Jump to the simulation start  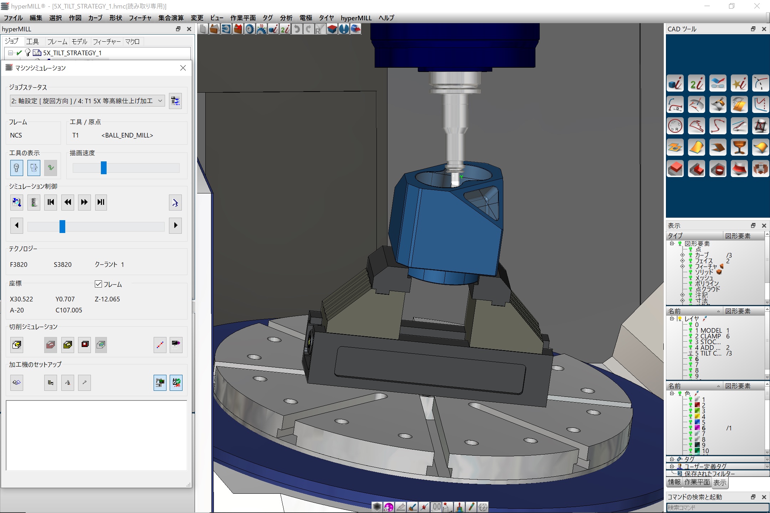coord(51,202)
